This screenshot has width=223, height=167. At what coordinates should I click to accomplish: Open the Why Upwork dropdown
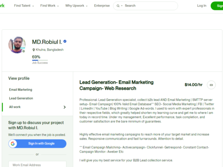tap(77, 6)
